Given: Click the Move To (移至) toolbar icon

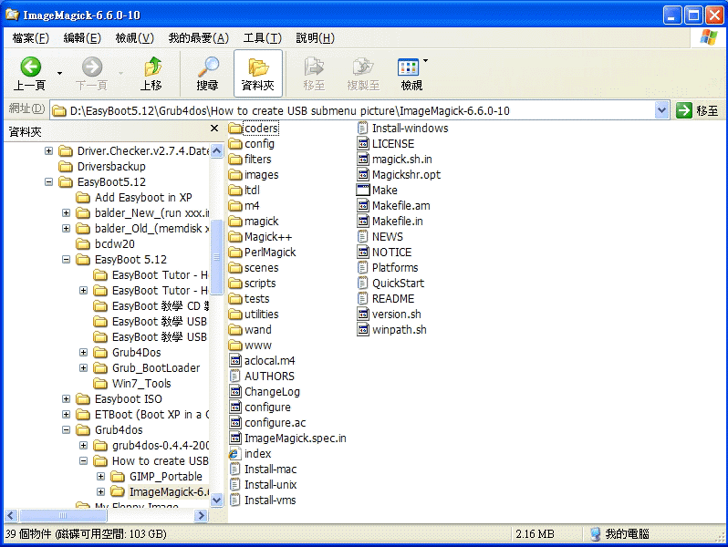Looking at the screenshot, I should coord(314,67).
